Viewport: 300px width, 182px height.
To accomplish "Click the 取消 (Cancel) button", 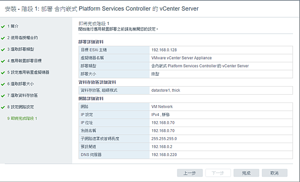I will (x=274, y=173).
